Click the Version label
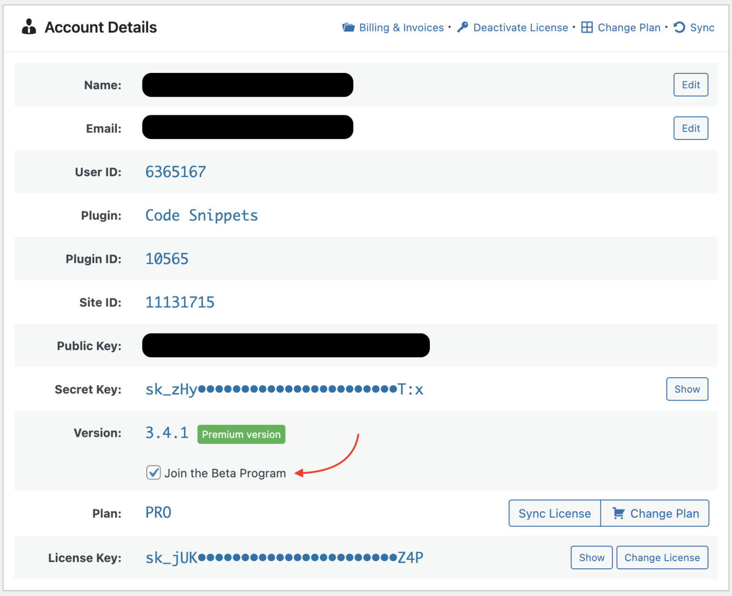This screenshot has width=732, height=596. pyautogui.click(x=98, y=433)
